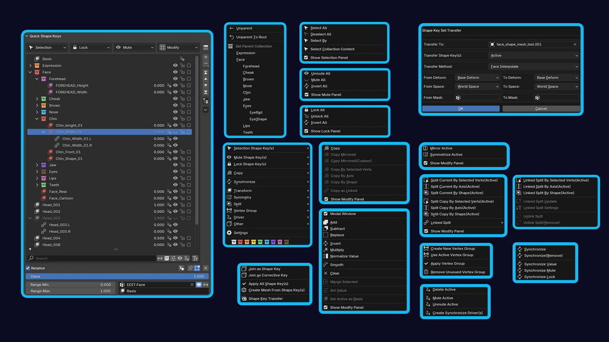This screenshot has height=342, width=609.
Task: Clear the EDIT.Face field with its X
Action: tap(192, 284)
